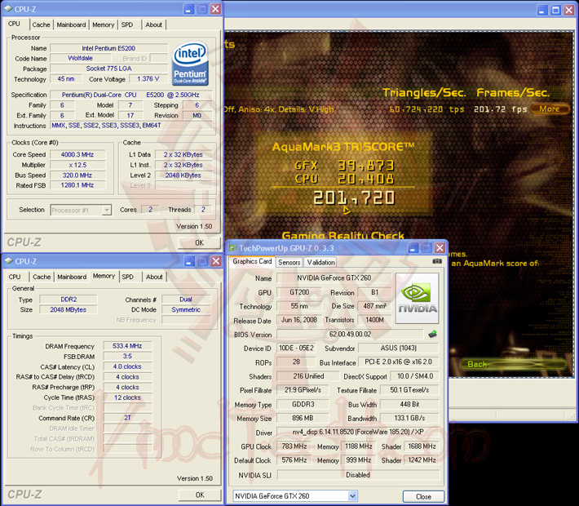Screen dimensions: 579x506
Task: Select Graphics Card tab in GPU-Z
Action: click(x=252, y=261)
